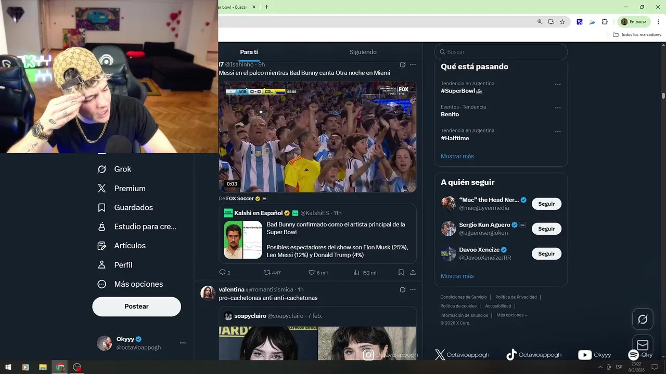Click the Chrome zoom magnifier icon
This screenshot has width=666, height=374.
pos(540,22)
